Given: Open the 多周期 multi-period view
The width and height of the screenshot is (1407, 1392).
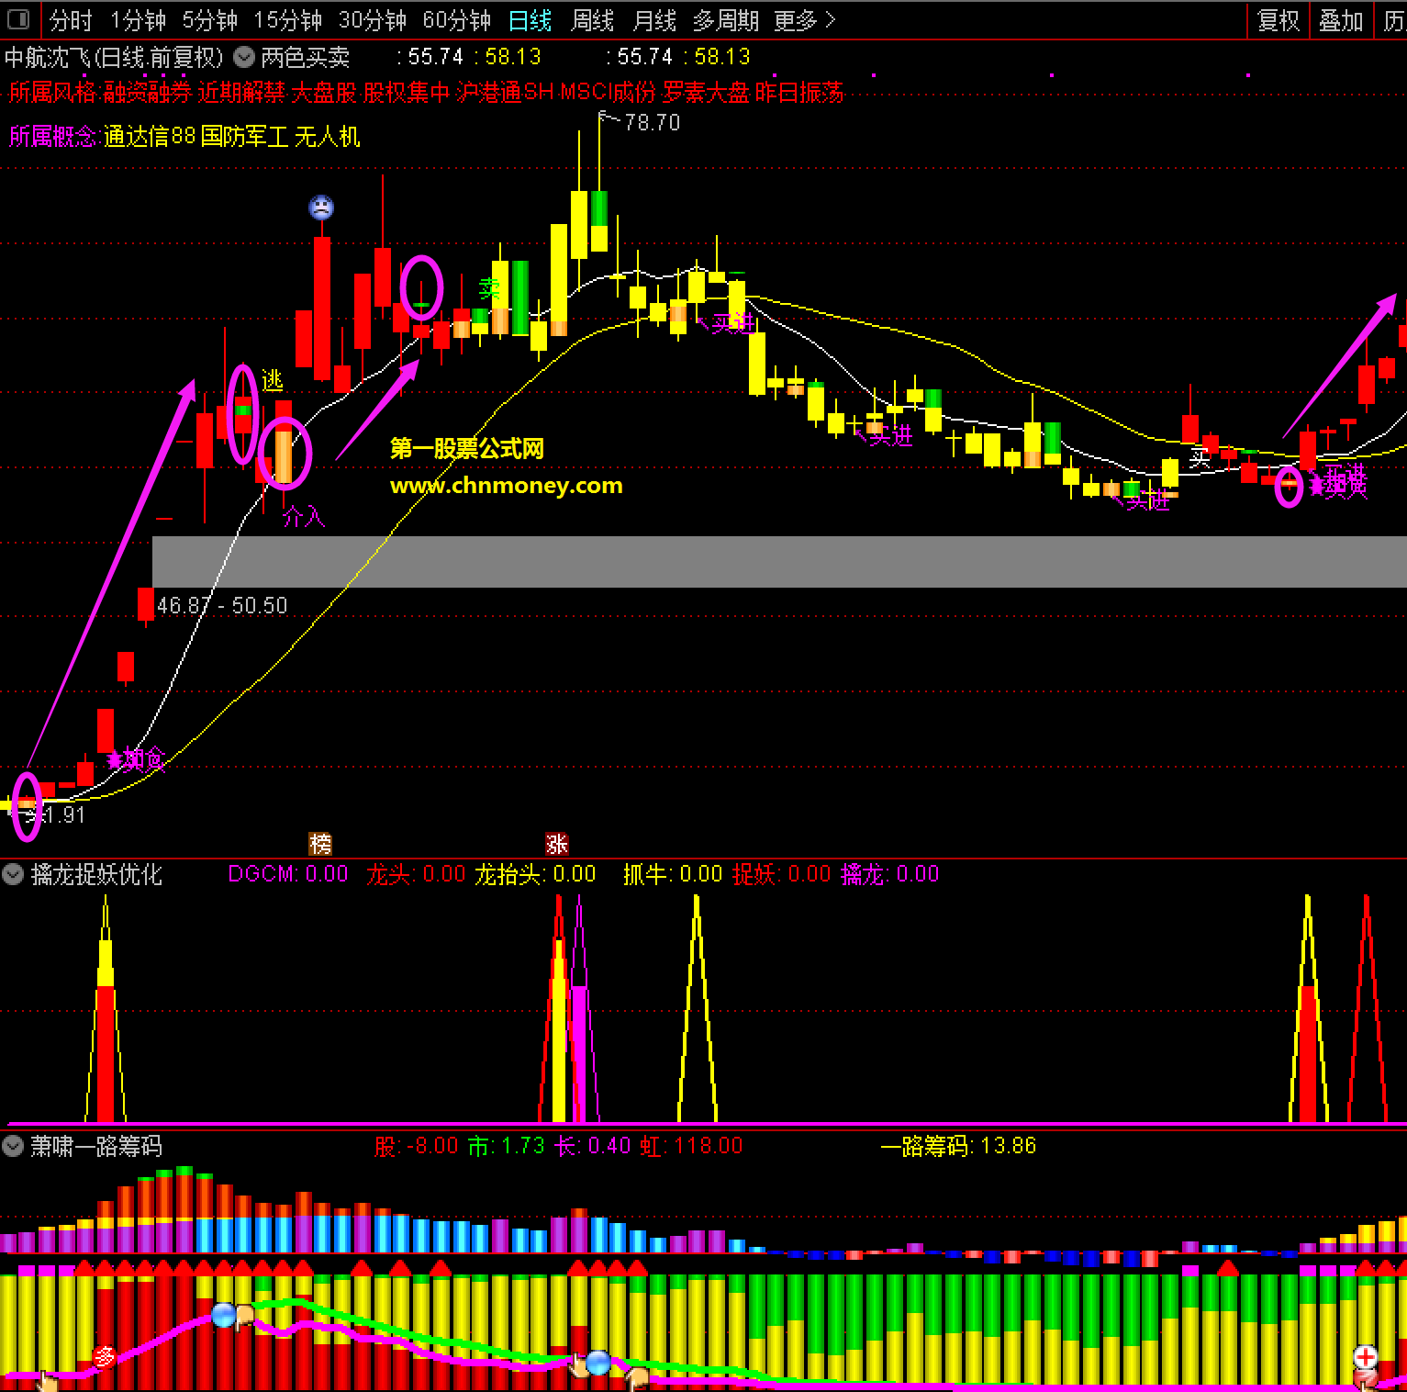Looking at the screenshot, I should click(725, 20).
